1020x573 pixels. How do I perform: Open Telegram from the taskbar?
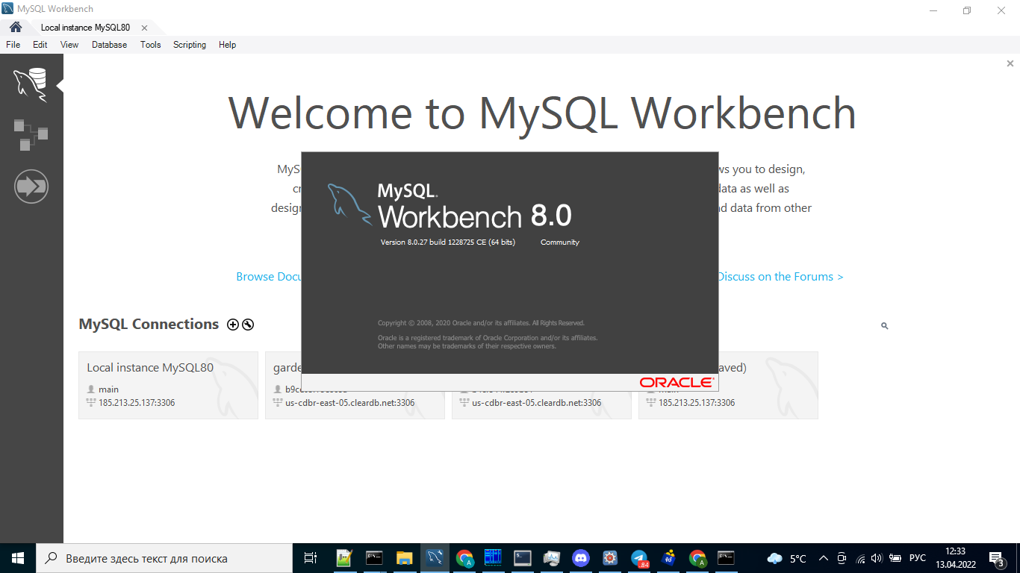[638, 558]
